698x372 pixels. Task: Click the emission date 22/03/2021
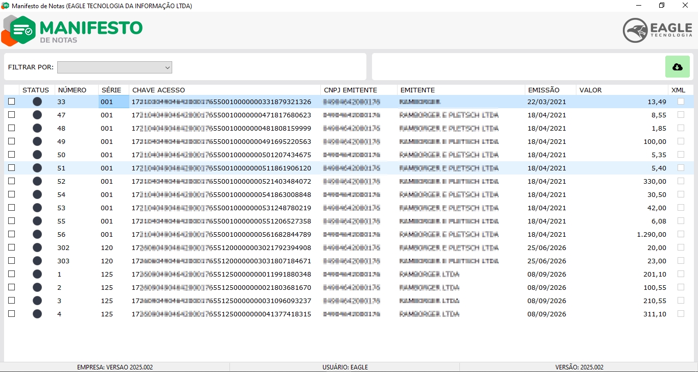click(x=547, y=102)
